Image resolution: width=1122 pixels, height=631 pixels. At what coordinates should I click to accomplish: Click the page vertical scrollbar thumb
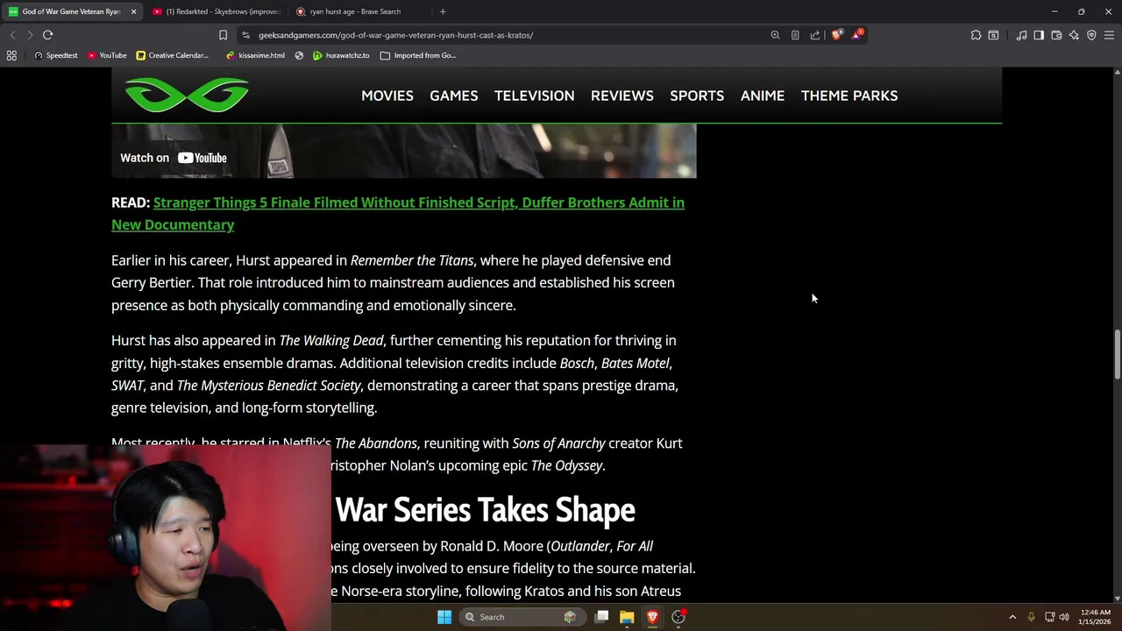[x=1117, y=353]
